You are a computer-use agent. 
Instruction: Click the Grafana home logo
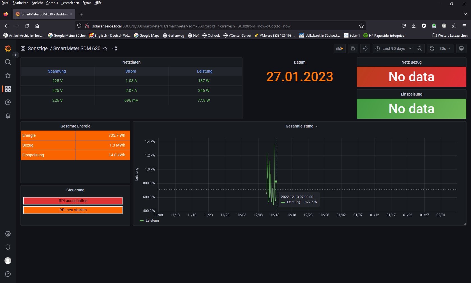pos(8,48)
